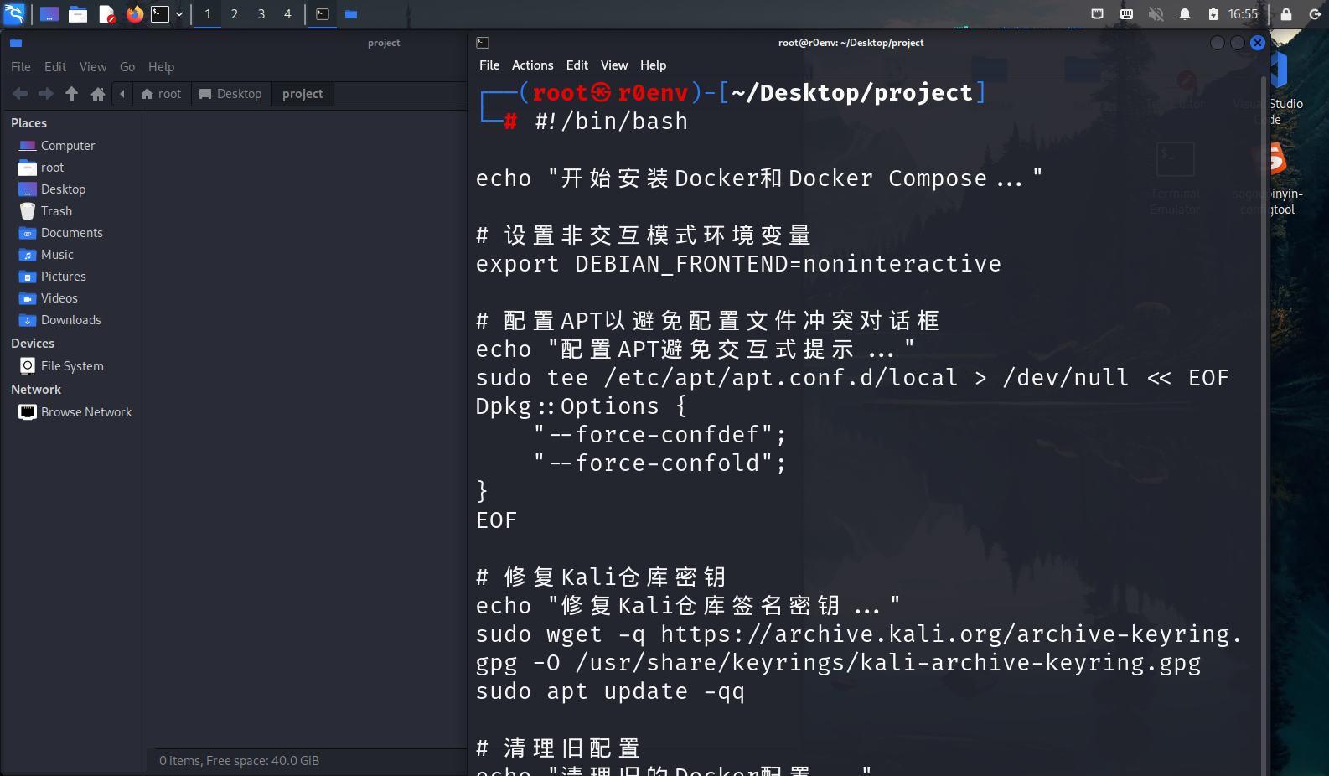The height and width of the screenshot is (776, 1329).
Task: Expand the terminal launcher dropdown arrow
Action: pos(179,14)
